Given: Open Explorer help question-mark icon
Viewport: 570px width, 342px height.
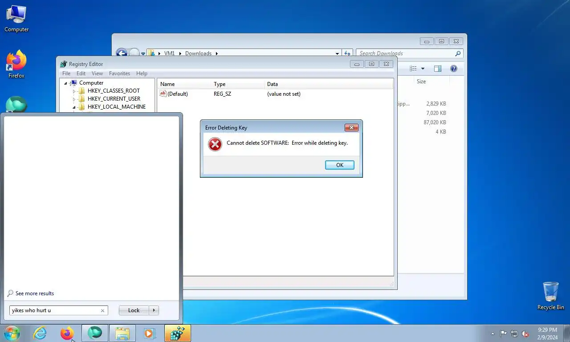Looking at the screenshot, I should tap(454, 69).
